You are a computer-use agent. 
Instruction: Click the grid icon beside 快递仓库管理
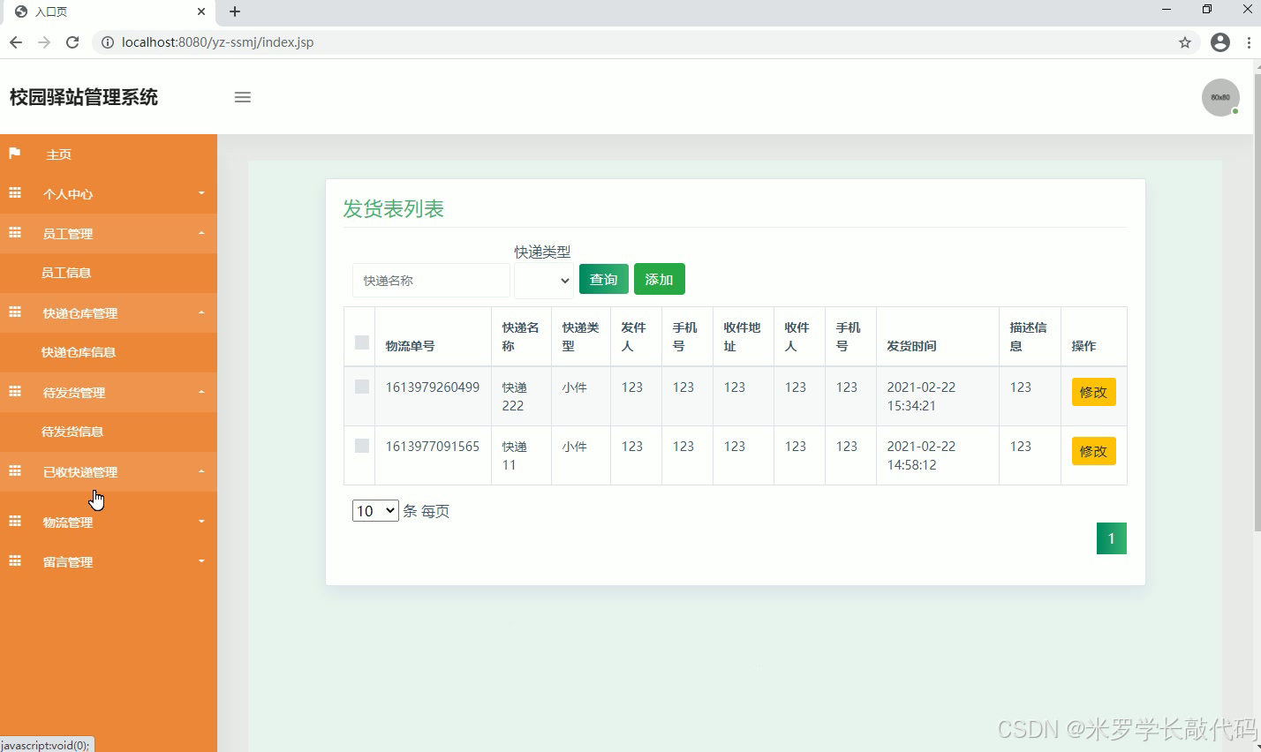(14, 312)
